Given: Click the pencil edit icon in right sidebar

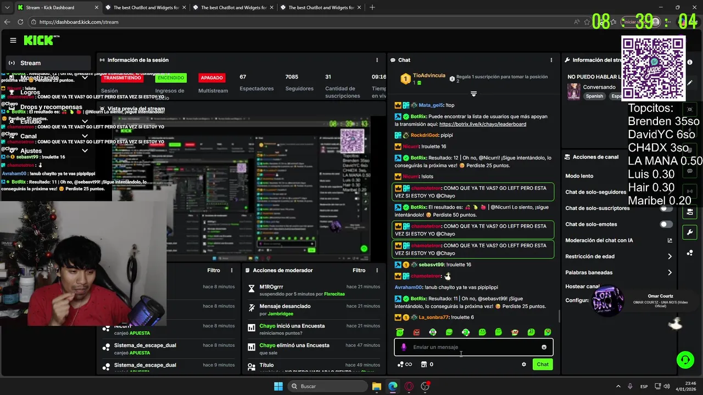Looking at the screenshot, I should pyautogui.click(x=690, y=83).
